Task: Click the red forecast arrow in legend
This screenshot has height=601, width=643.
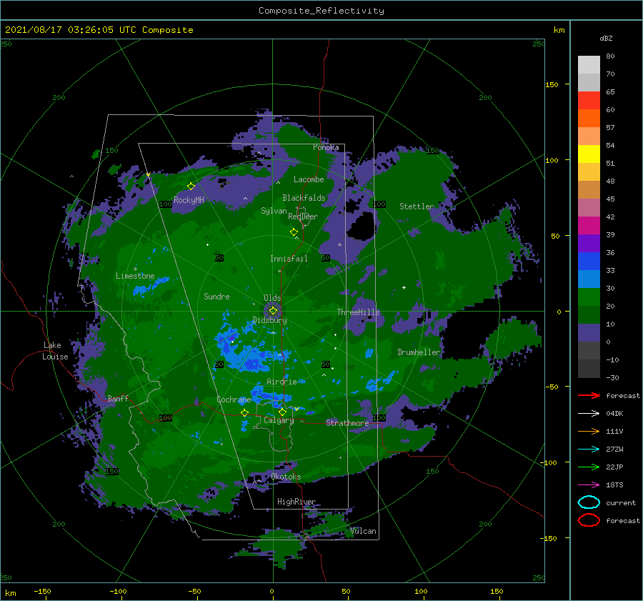Action: point(589,395)
